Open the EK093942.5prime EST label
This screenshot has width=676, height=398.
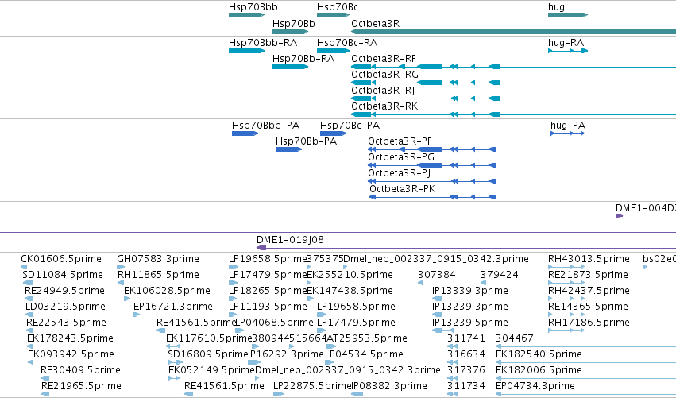pos(71,354)
